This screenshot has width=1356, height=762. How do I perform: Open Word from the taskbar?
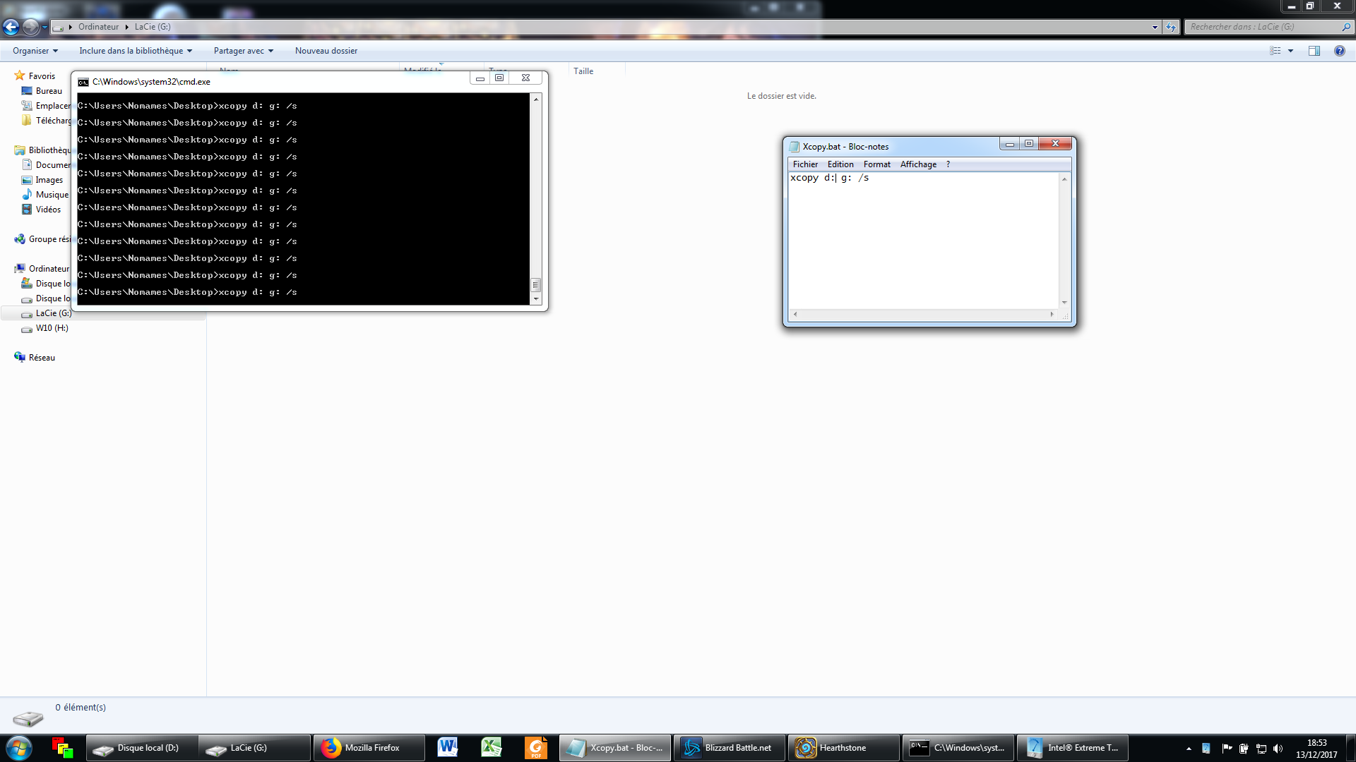[x=448, y=748]
